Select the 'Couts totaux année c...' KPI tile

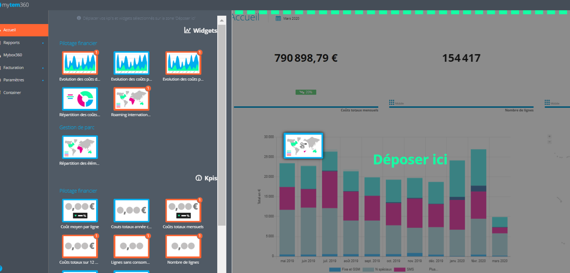pos(131,211)
